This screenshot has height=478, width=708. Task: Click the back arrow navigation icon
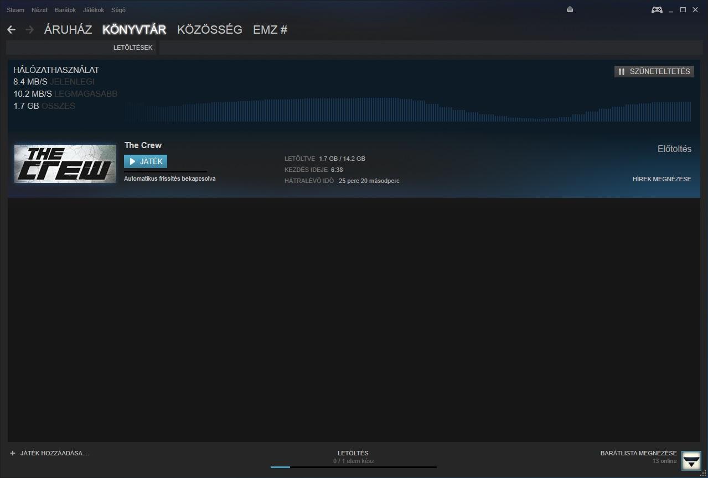[x=11, y=30]
